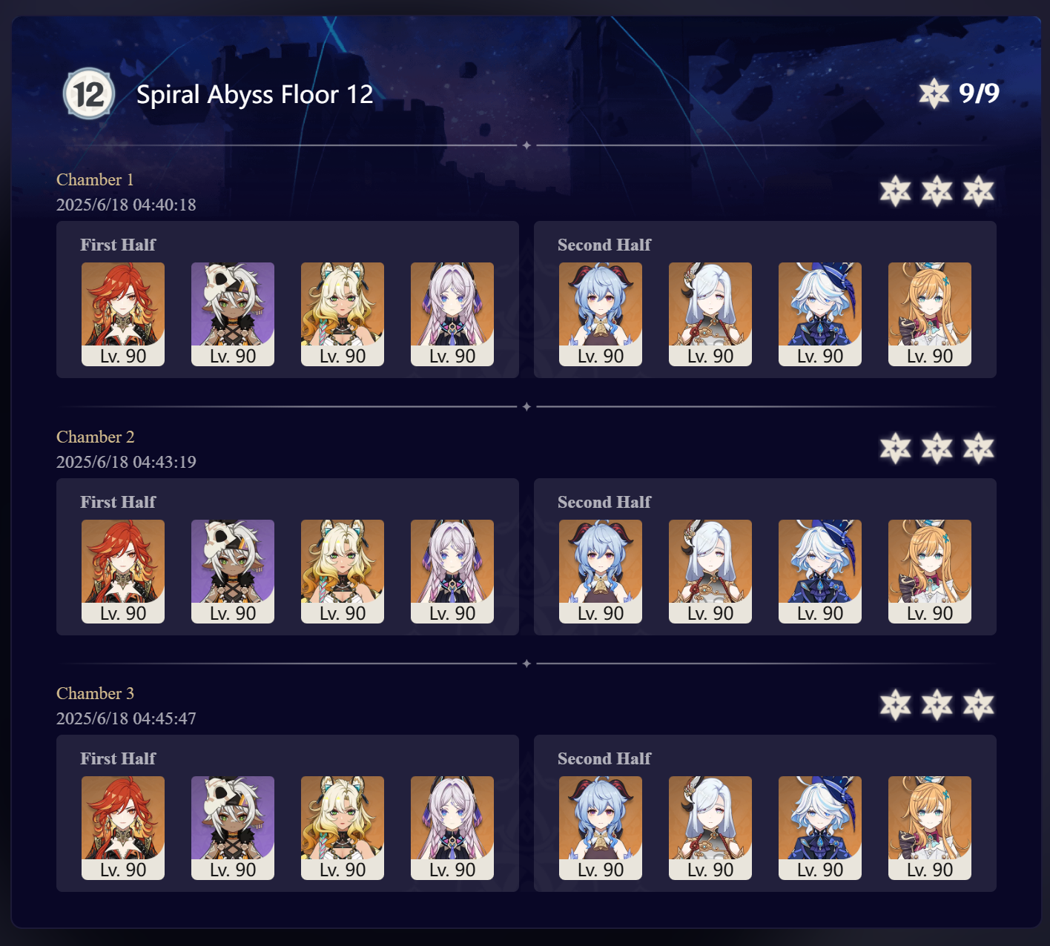
Task: Click the Chamber 3 timestamp text
Action: tap(126, 718)
